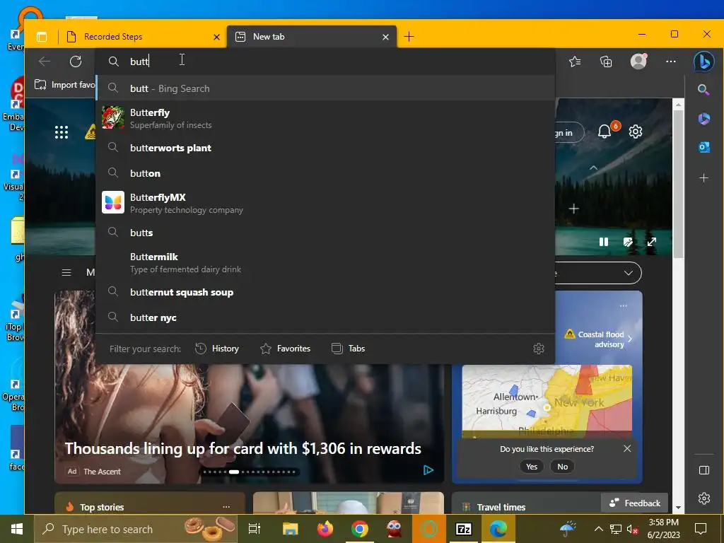Screen dimensions: 724x543
Task: Choose the Butterfly suggestion
Action: 325,118
